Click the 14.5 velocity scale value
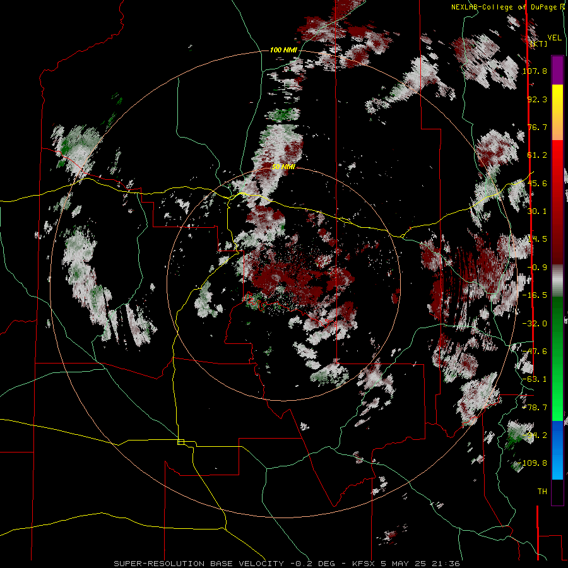 click(537, 239)
